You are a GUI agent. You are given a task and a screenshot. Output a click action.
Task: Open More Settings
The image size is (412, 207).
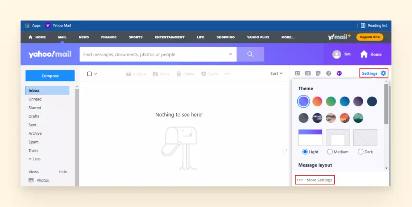[x=315, y=180]
